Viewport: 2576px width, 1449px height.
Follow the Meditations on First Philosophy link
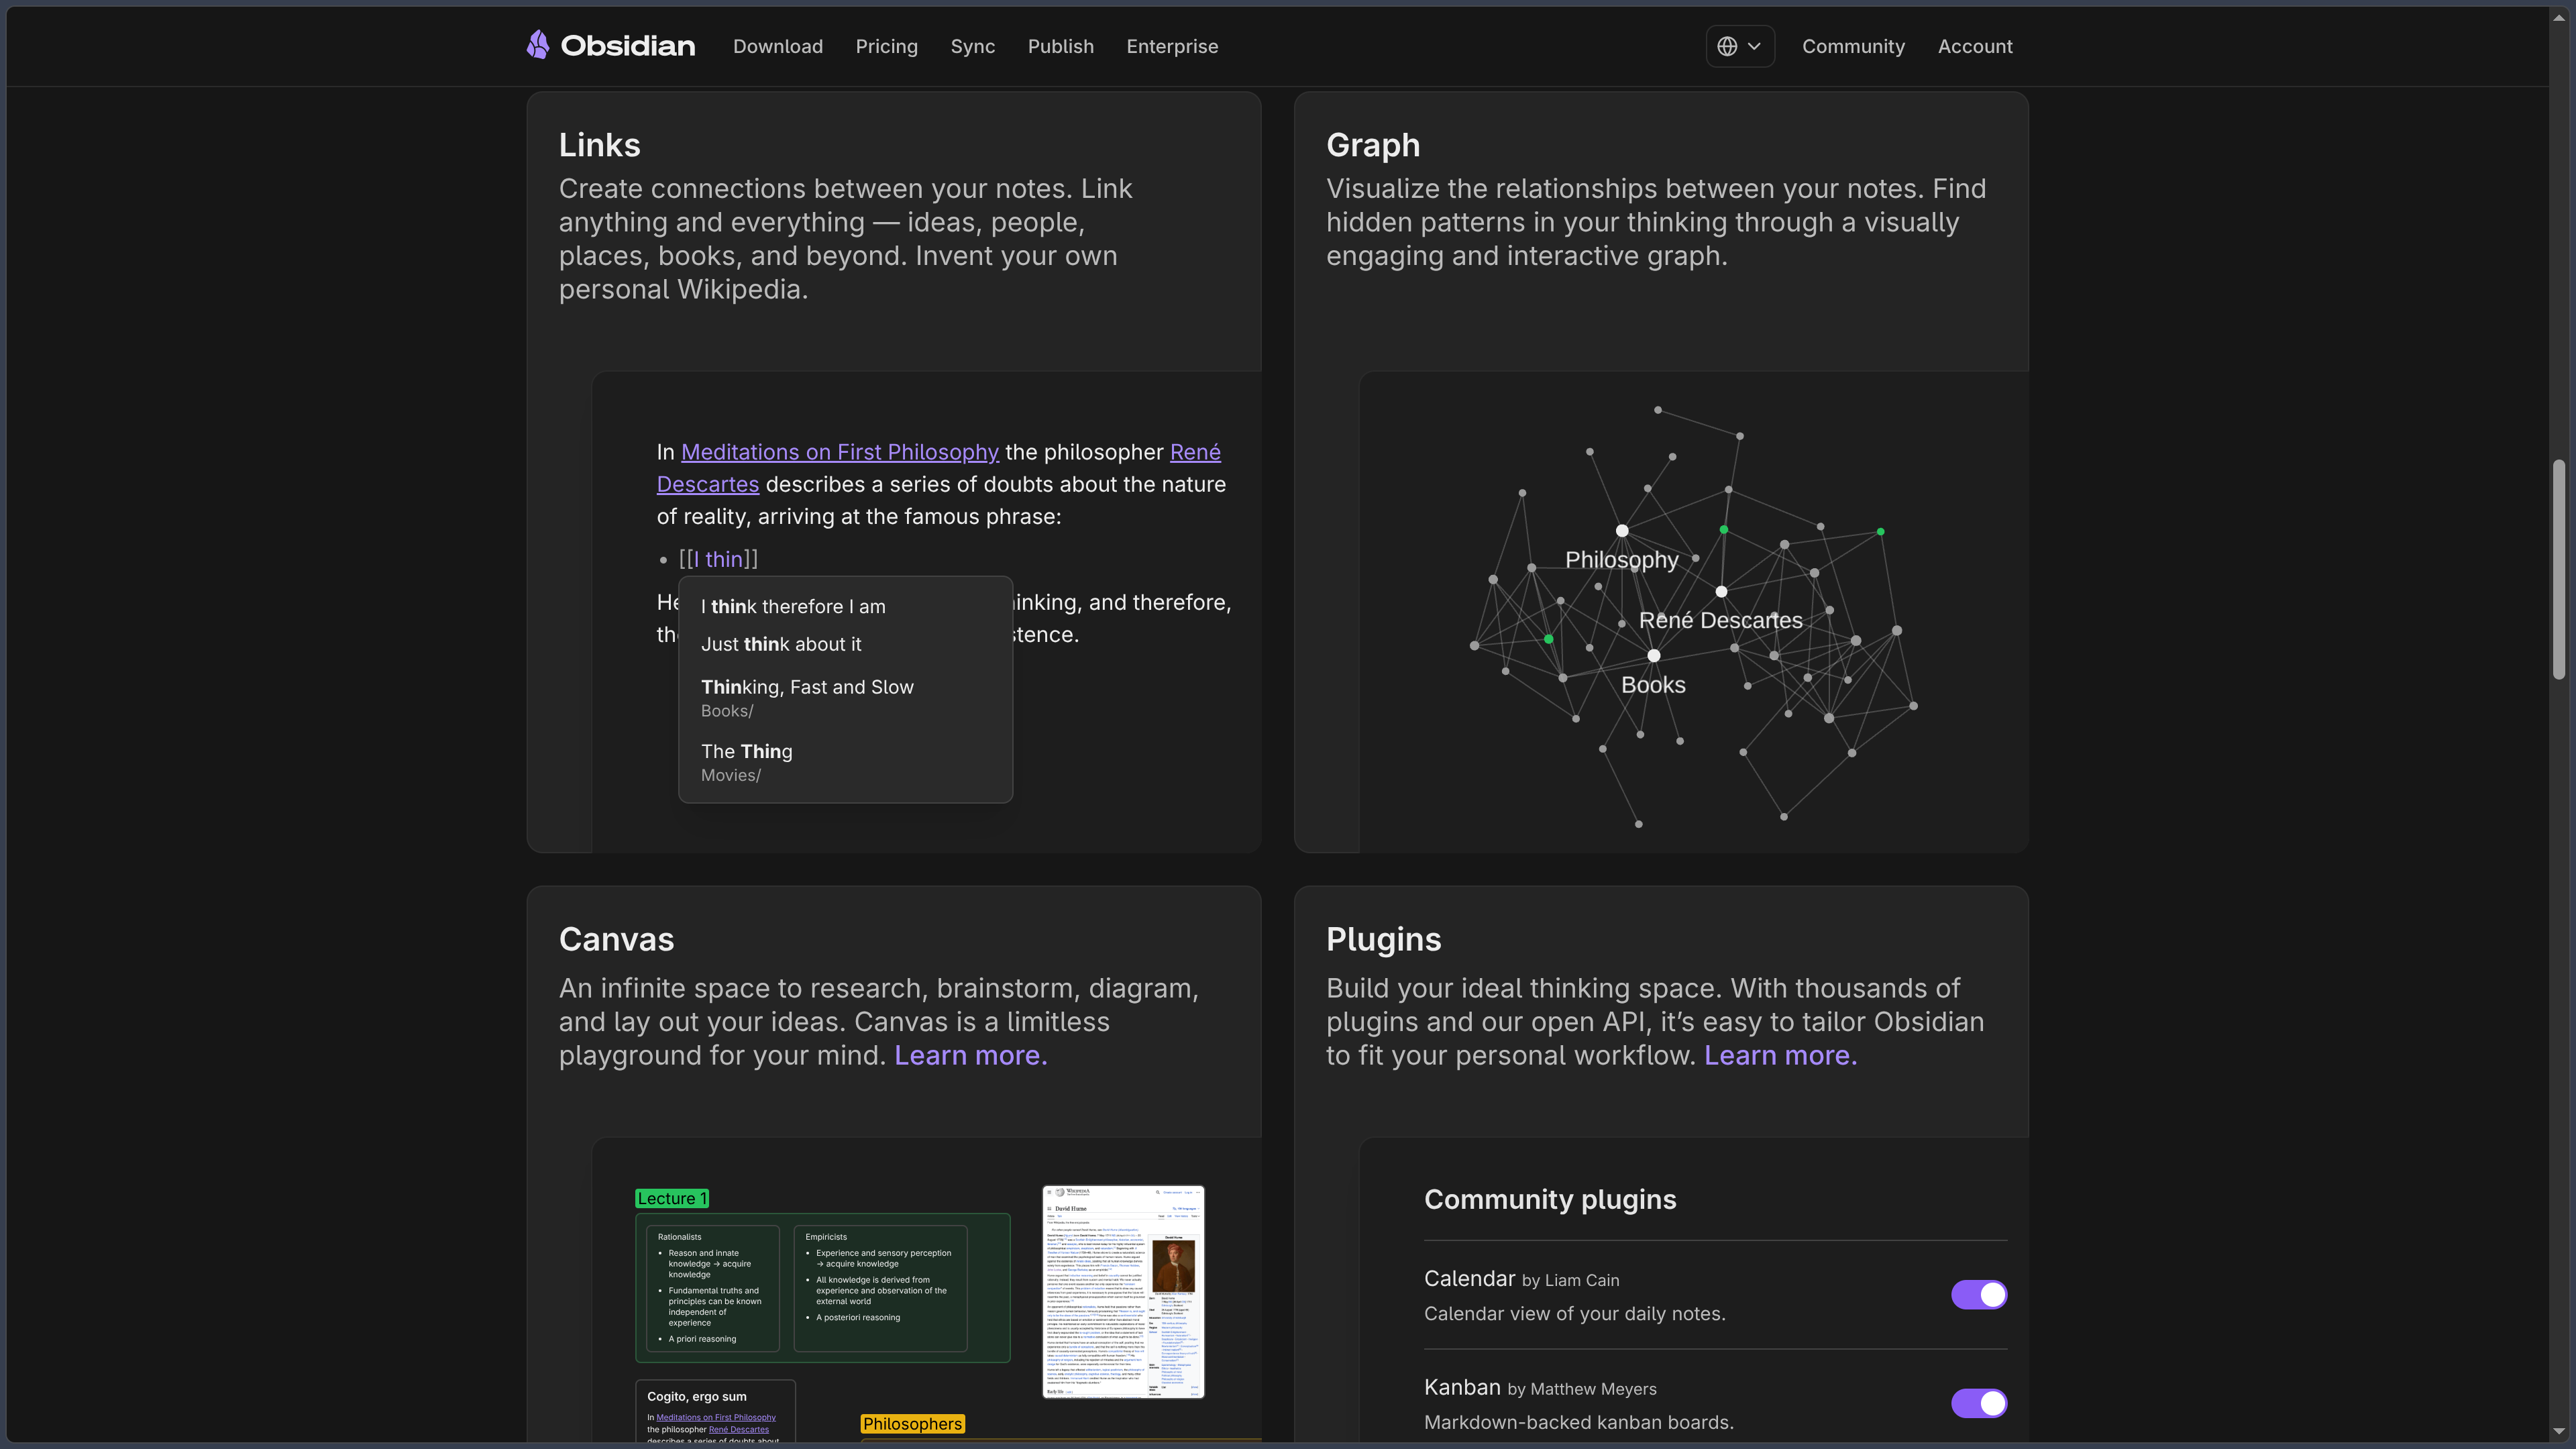point(840,452)
